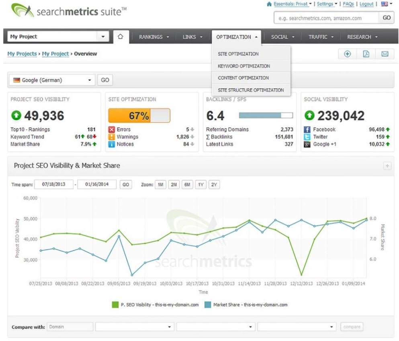Click the blue Notices icon
The height and width of the screenshot is (341, 399).
click(111, 144)
